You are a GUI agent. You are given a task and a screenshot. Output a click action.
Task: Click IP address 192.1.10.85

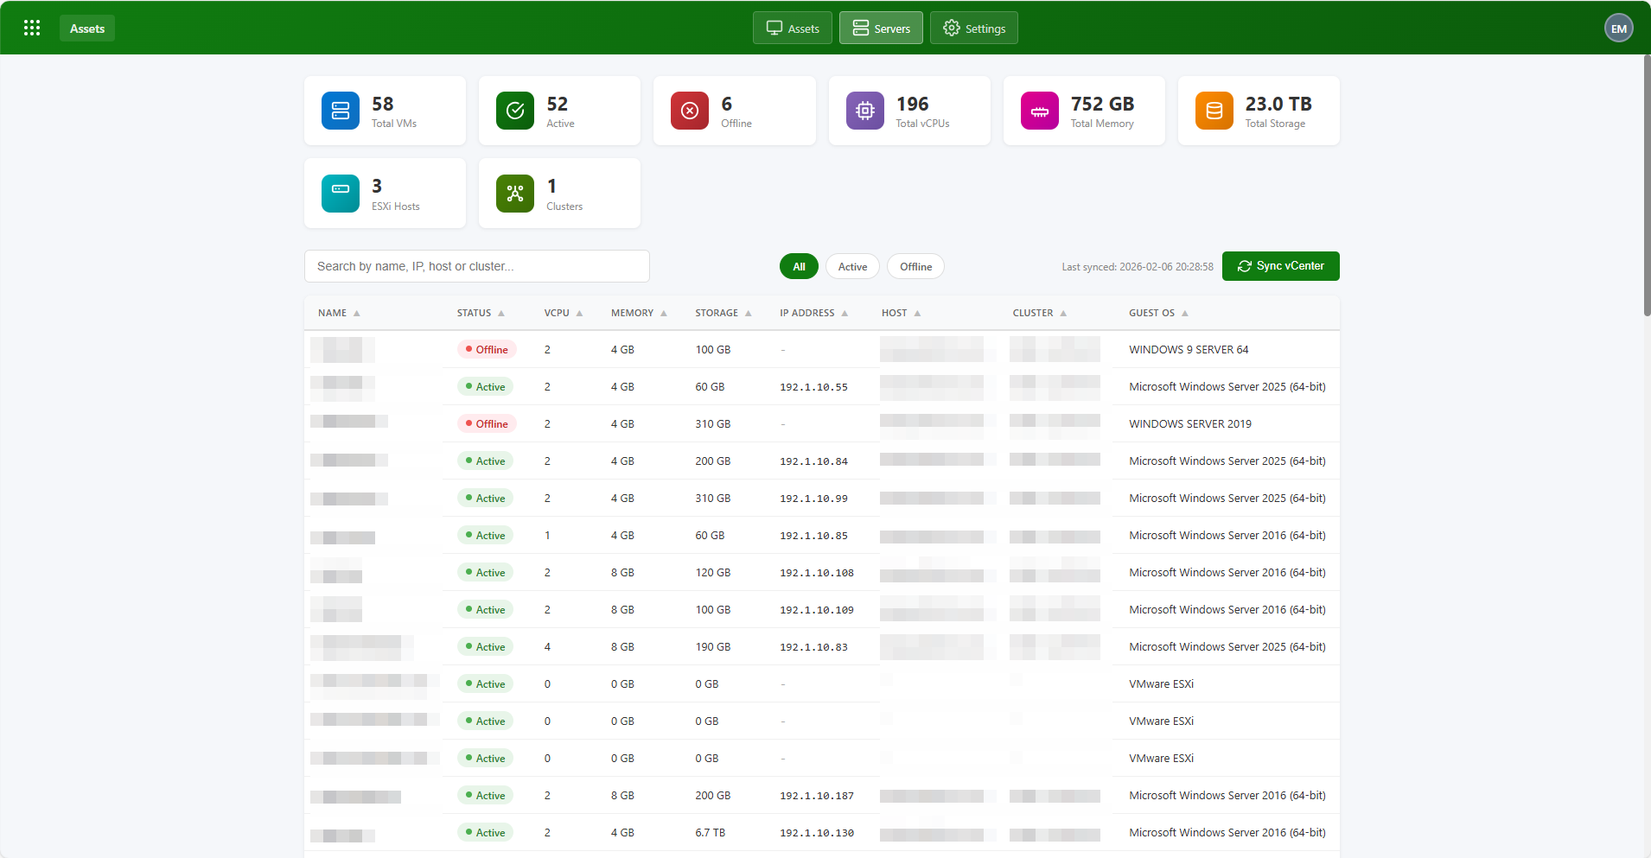click(x=813, y=536)
